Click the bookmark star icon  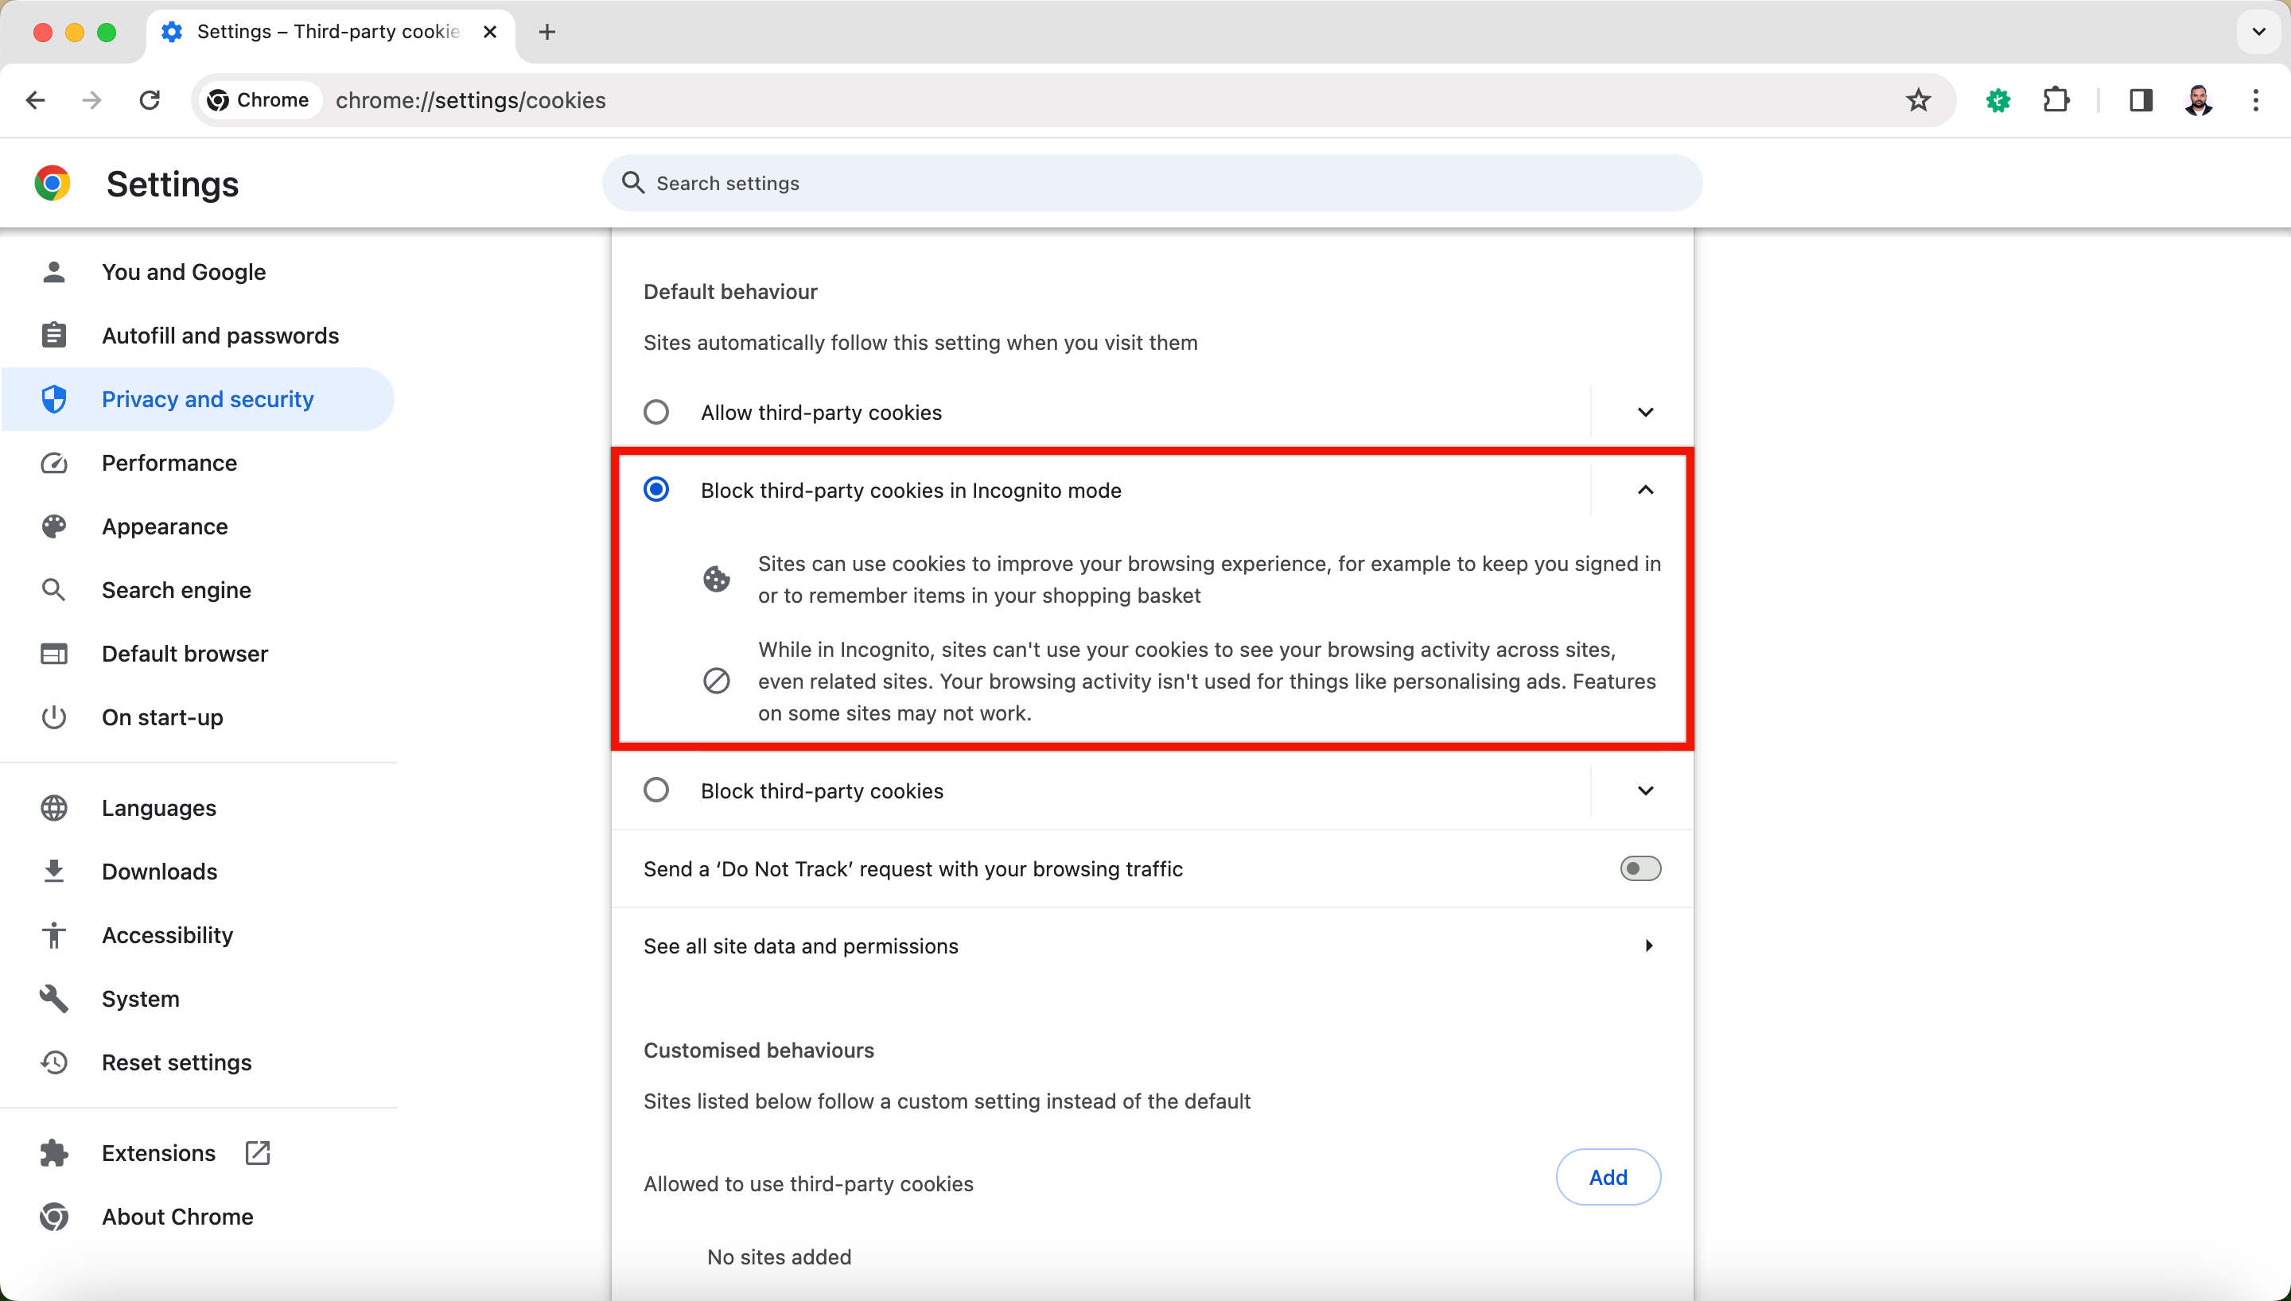point(1917,100)
